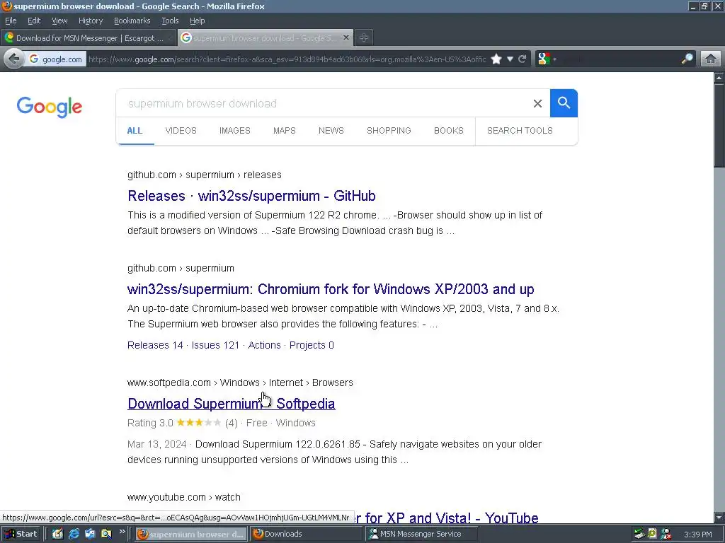Click MSN Messenger tray icon with red X
This screenshot has width=725, height=543.
tap(666, 535)
